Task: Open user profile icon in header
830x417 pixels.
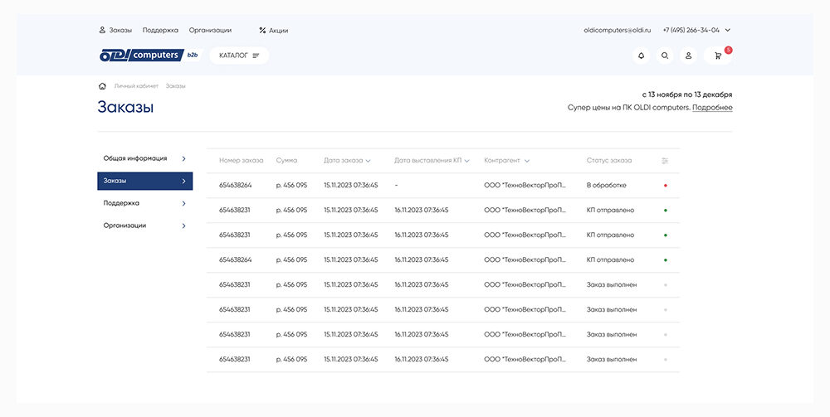Action: pos(688,56)
